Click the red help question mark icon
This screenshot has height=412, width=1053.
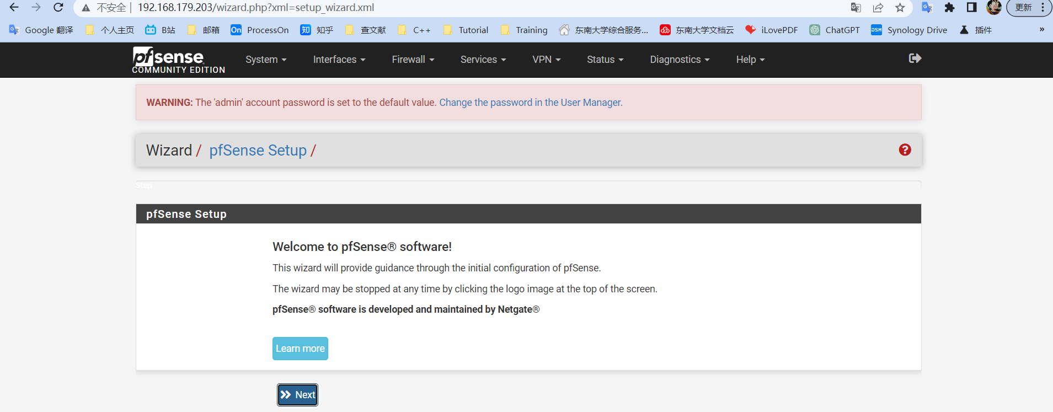coord(905,150)
